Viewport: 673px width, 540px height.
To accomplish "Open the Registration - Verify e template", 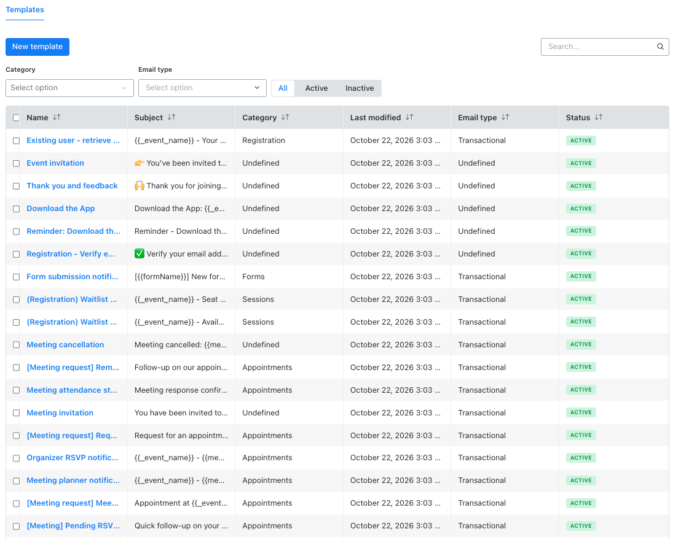I will coord(71,254).
